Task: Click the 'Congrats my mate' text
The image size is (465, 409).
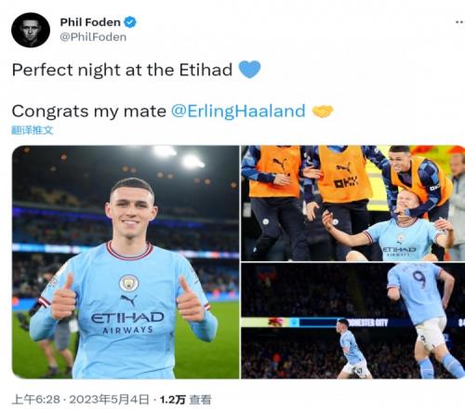Action: [x=89, y=112]
